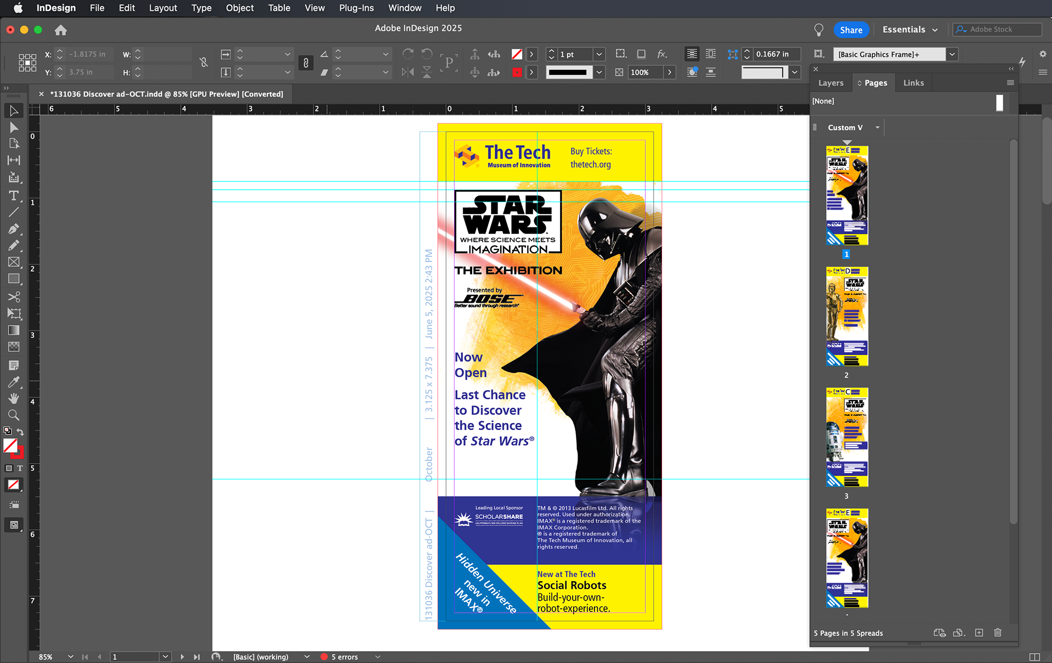The image size is (1052, 663).
Task: Select the Pencil tool
Action: (14, 245)
